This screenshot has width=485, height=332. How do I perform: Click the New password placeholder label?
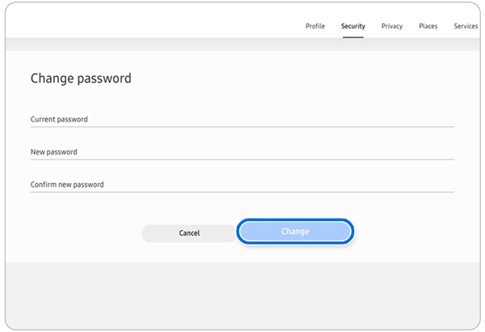(54, 151)
